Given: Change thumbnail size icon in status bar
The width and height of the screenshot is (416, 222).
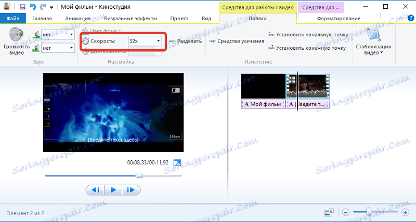Looking at the screenshot, I should tap(329, 212).
